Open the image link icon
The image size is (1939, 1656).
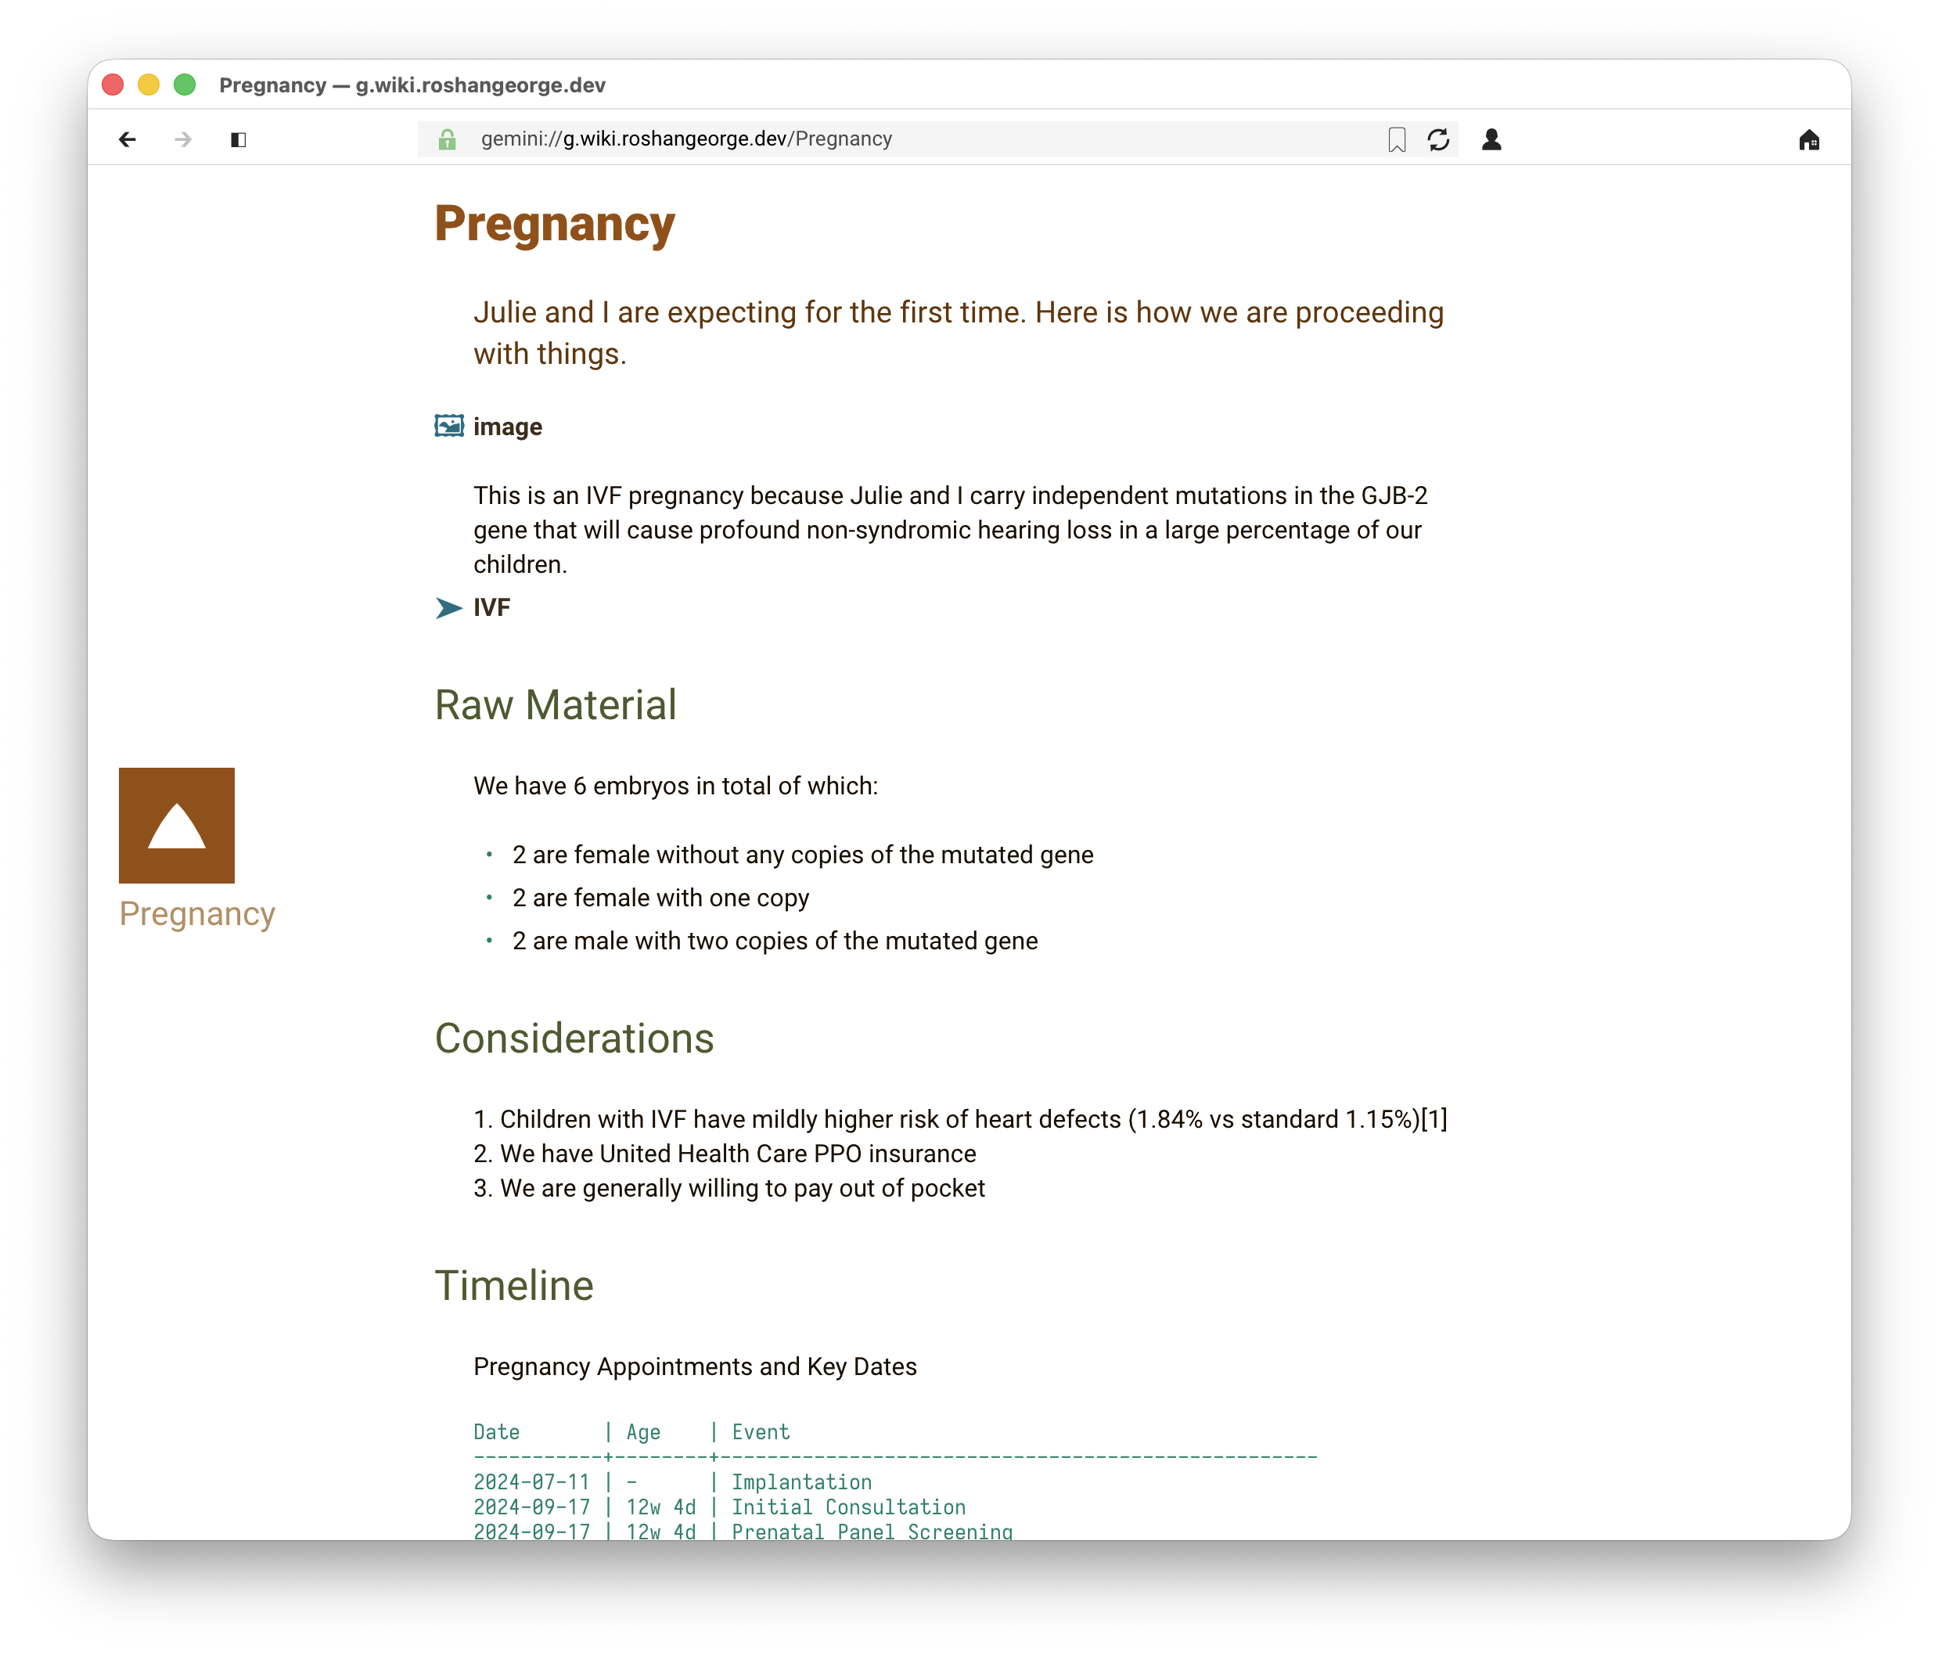tap(449, 426)
